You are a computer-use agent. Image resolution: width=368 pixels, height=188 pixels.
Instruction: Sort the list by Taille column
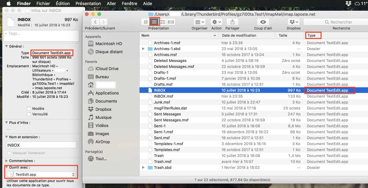click(283, 35)
